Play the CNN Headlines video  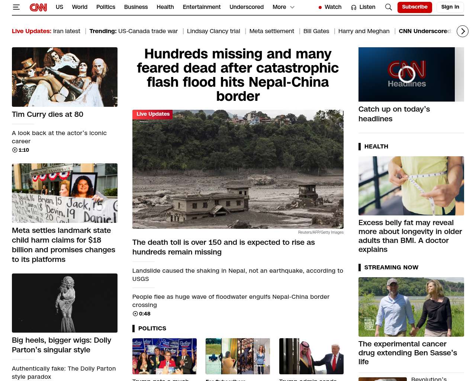407,74
